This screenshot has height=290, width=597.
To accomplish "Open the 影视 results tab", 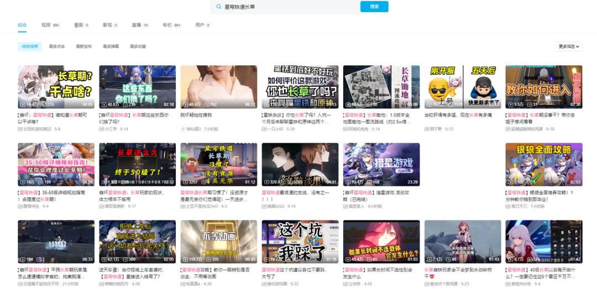I will [110, 25].
